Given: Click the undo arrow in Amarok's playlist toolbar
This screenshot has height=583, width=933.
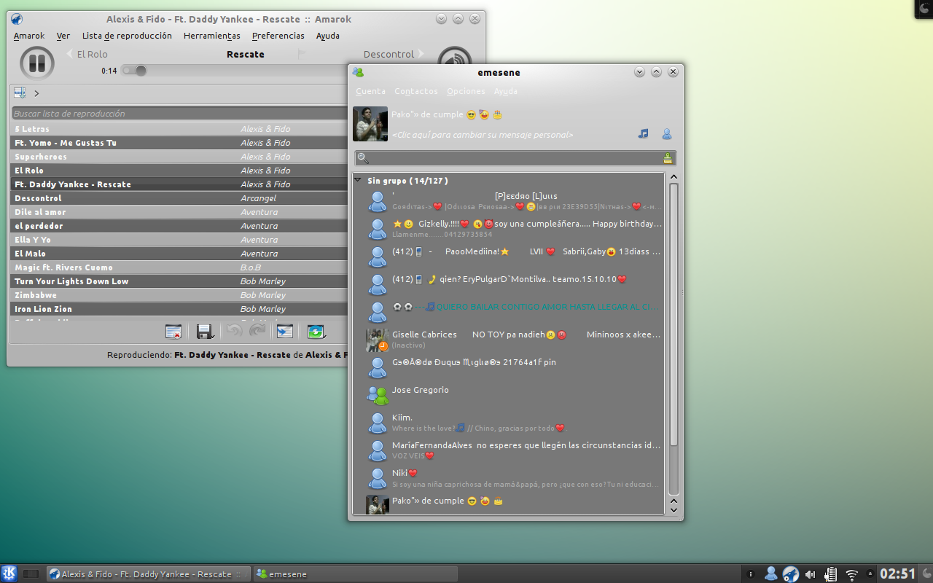Looking at the screenshot, I should tap(234, 332).
